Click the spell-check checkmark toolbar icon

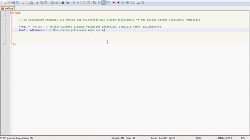[x=143, y=3]
